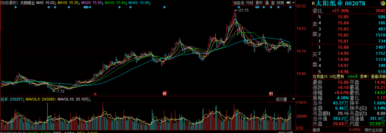Viewport: 386px width, 133px height.
Task: Click the 叠 overlay button
Action: (x=267, y=3)
